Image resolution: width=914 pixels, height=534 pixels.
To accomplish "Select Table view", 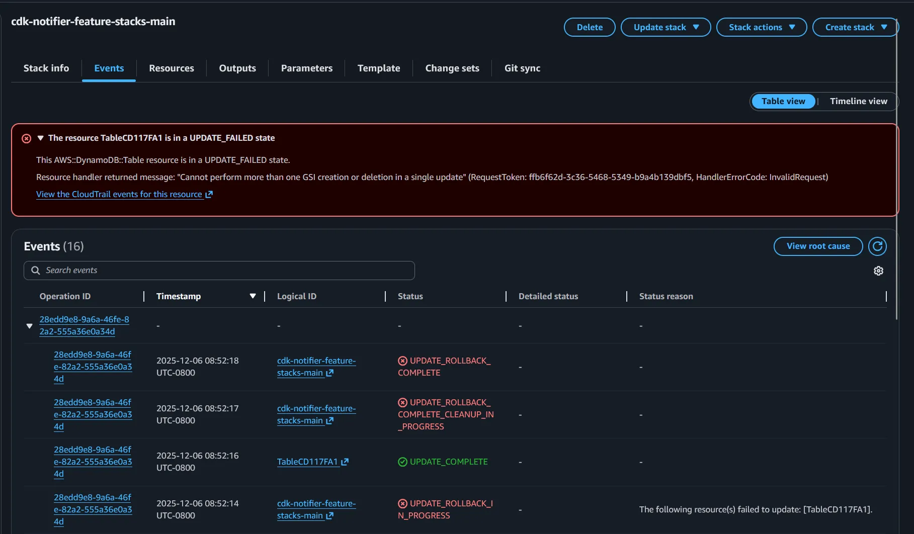I will click(x=783, y=101).
